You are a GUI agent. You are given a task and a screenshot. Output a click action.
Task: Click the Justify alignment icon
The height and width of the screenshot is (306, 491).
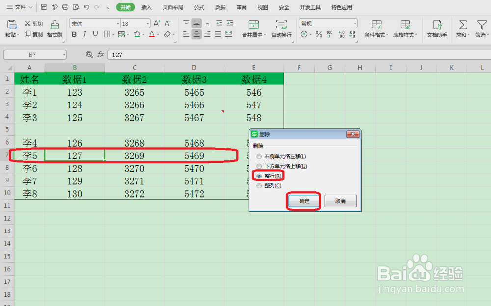click(x=218, y=34)
